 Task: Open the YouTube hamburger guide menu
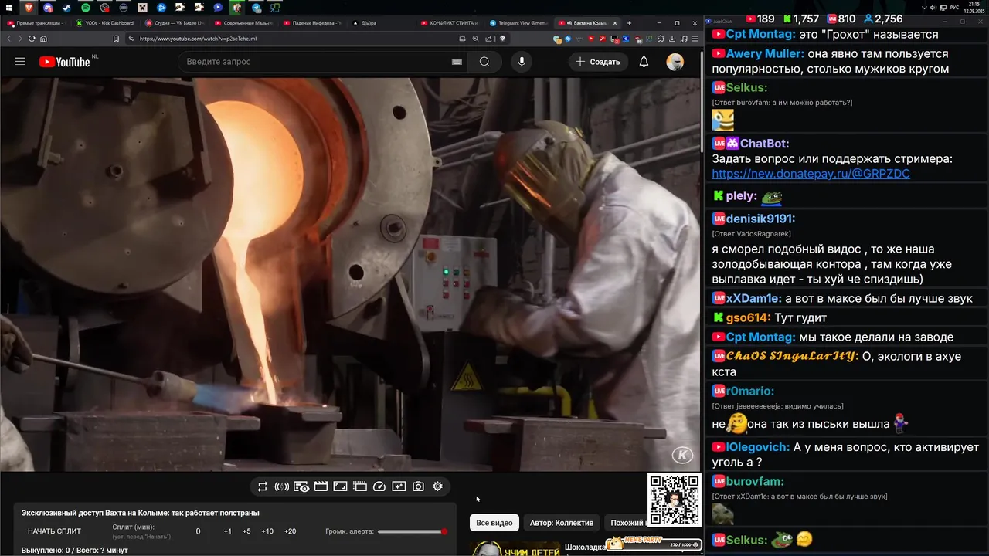20,62
